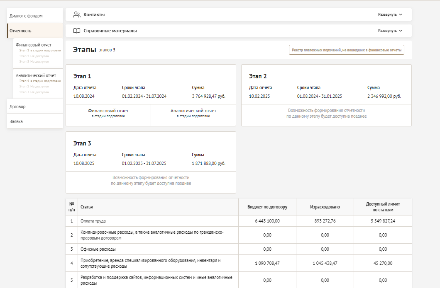Click the Этап 2 card heading

[258, 76]
